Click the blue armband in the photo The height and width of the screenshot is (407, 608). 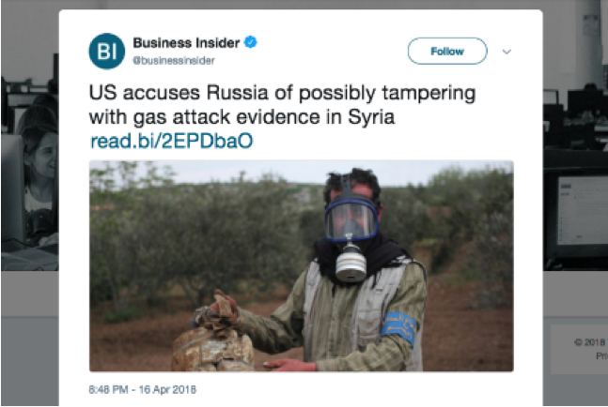coord(399,328)
